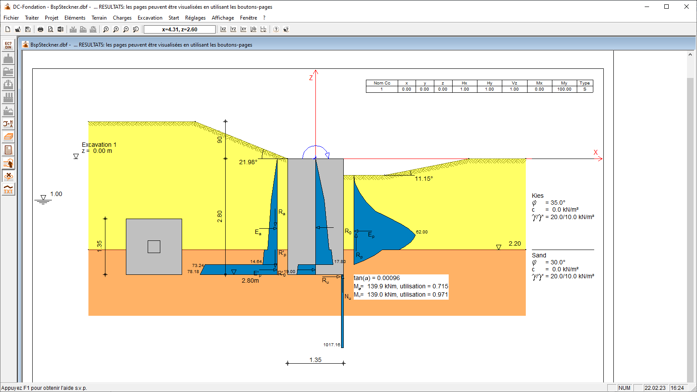Click the foundation with arrow pointer icon
The width and height of the screenshot is (697, 392).
8,163
